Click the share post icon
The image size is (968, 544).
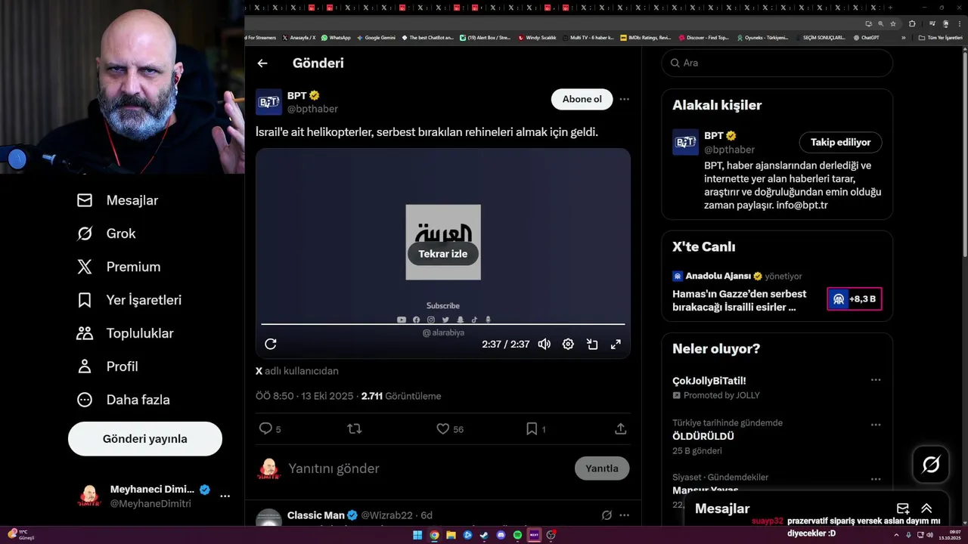click(620, 428)
